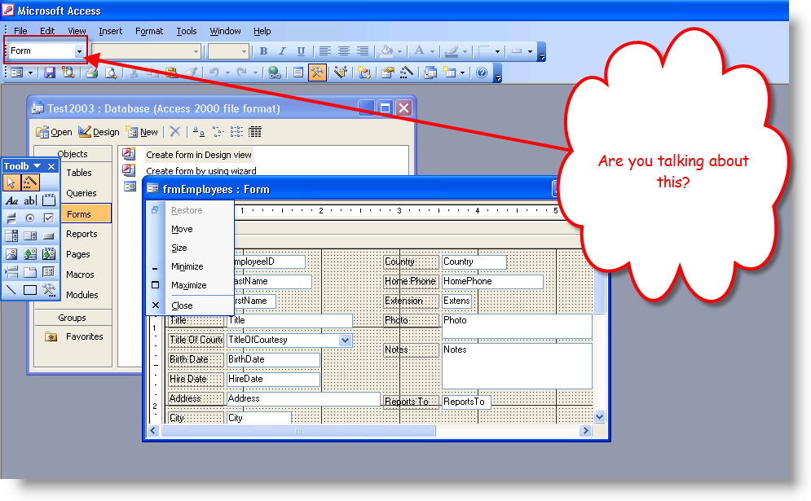Open the Insert menu
This screenshot has height=501, width=811.
tap(111, 31)
